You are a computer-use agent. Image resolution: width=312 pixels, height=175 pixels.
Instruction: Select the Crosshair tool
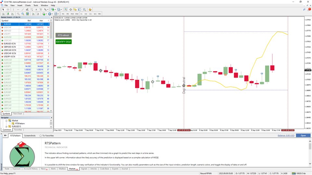click(8, 9)
